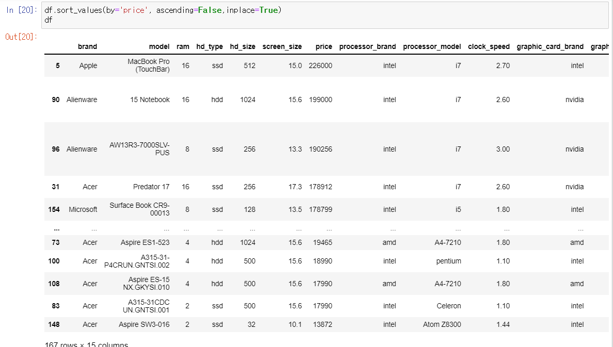Click the Out[20] output prompt
The image size is (613, 347).
coord(21,37)
